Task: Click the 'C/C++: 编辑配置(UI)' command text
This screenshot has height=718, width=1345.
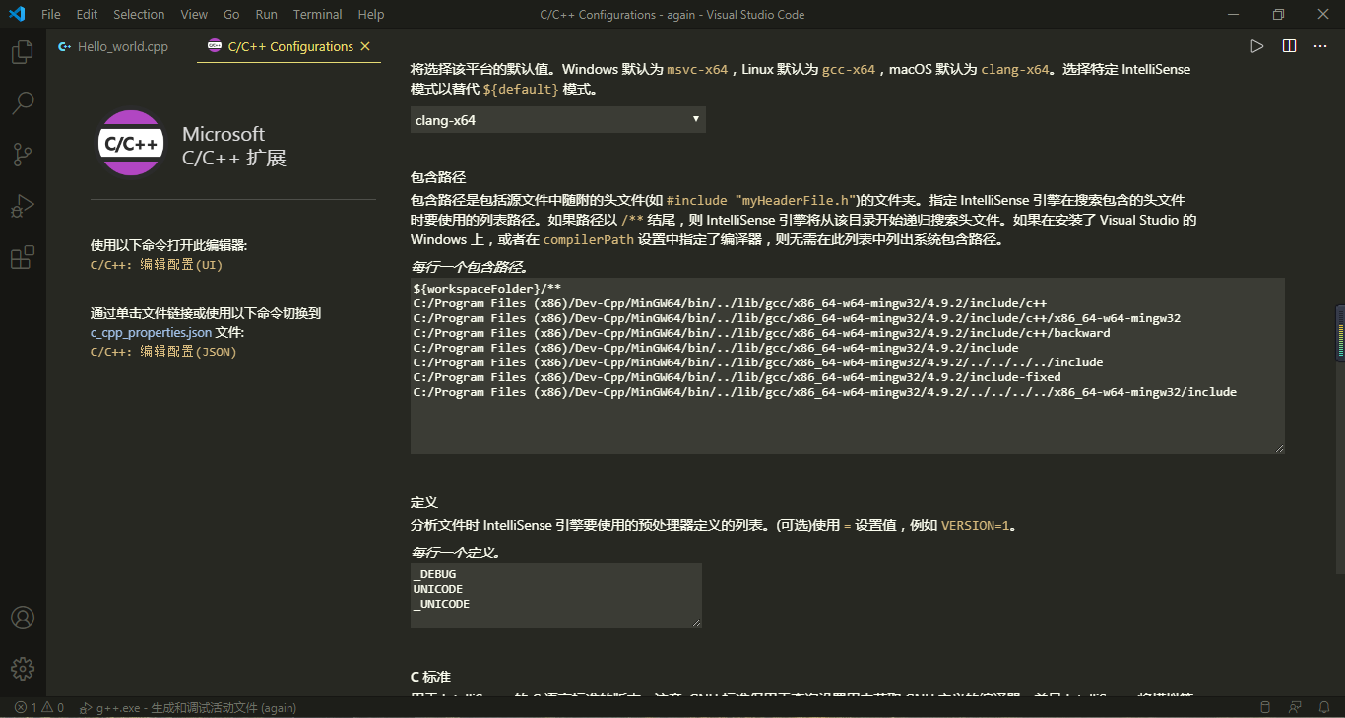Action: pos(159,265)
